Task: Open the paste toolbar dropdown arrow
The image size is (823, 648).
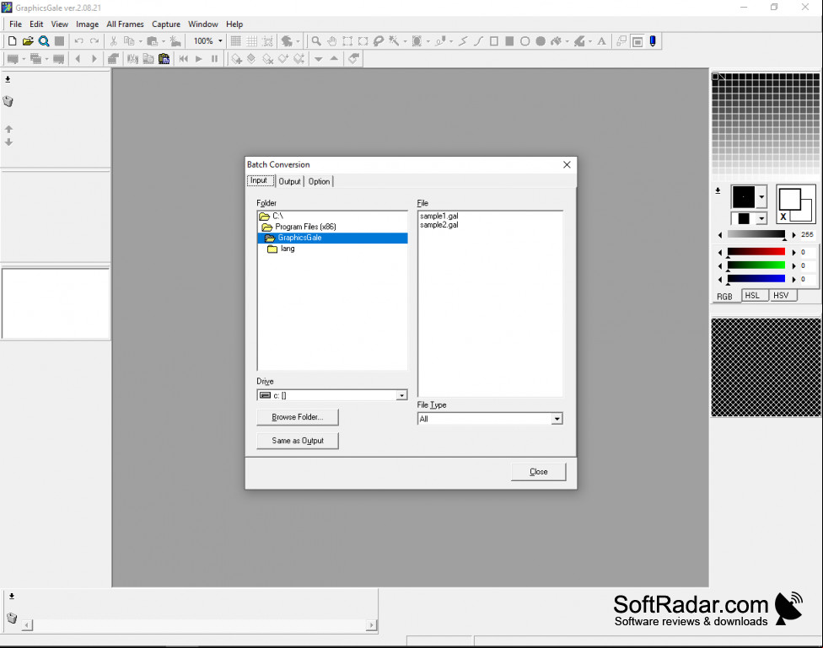Action: pyautogui.click(x=164, y=41)
